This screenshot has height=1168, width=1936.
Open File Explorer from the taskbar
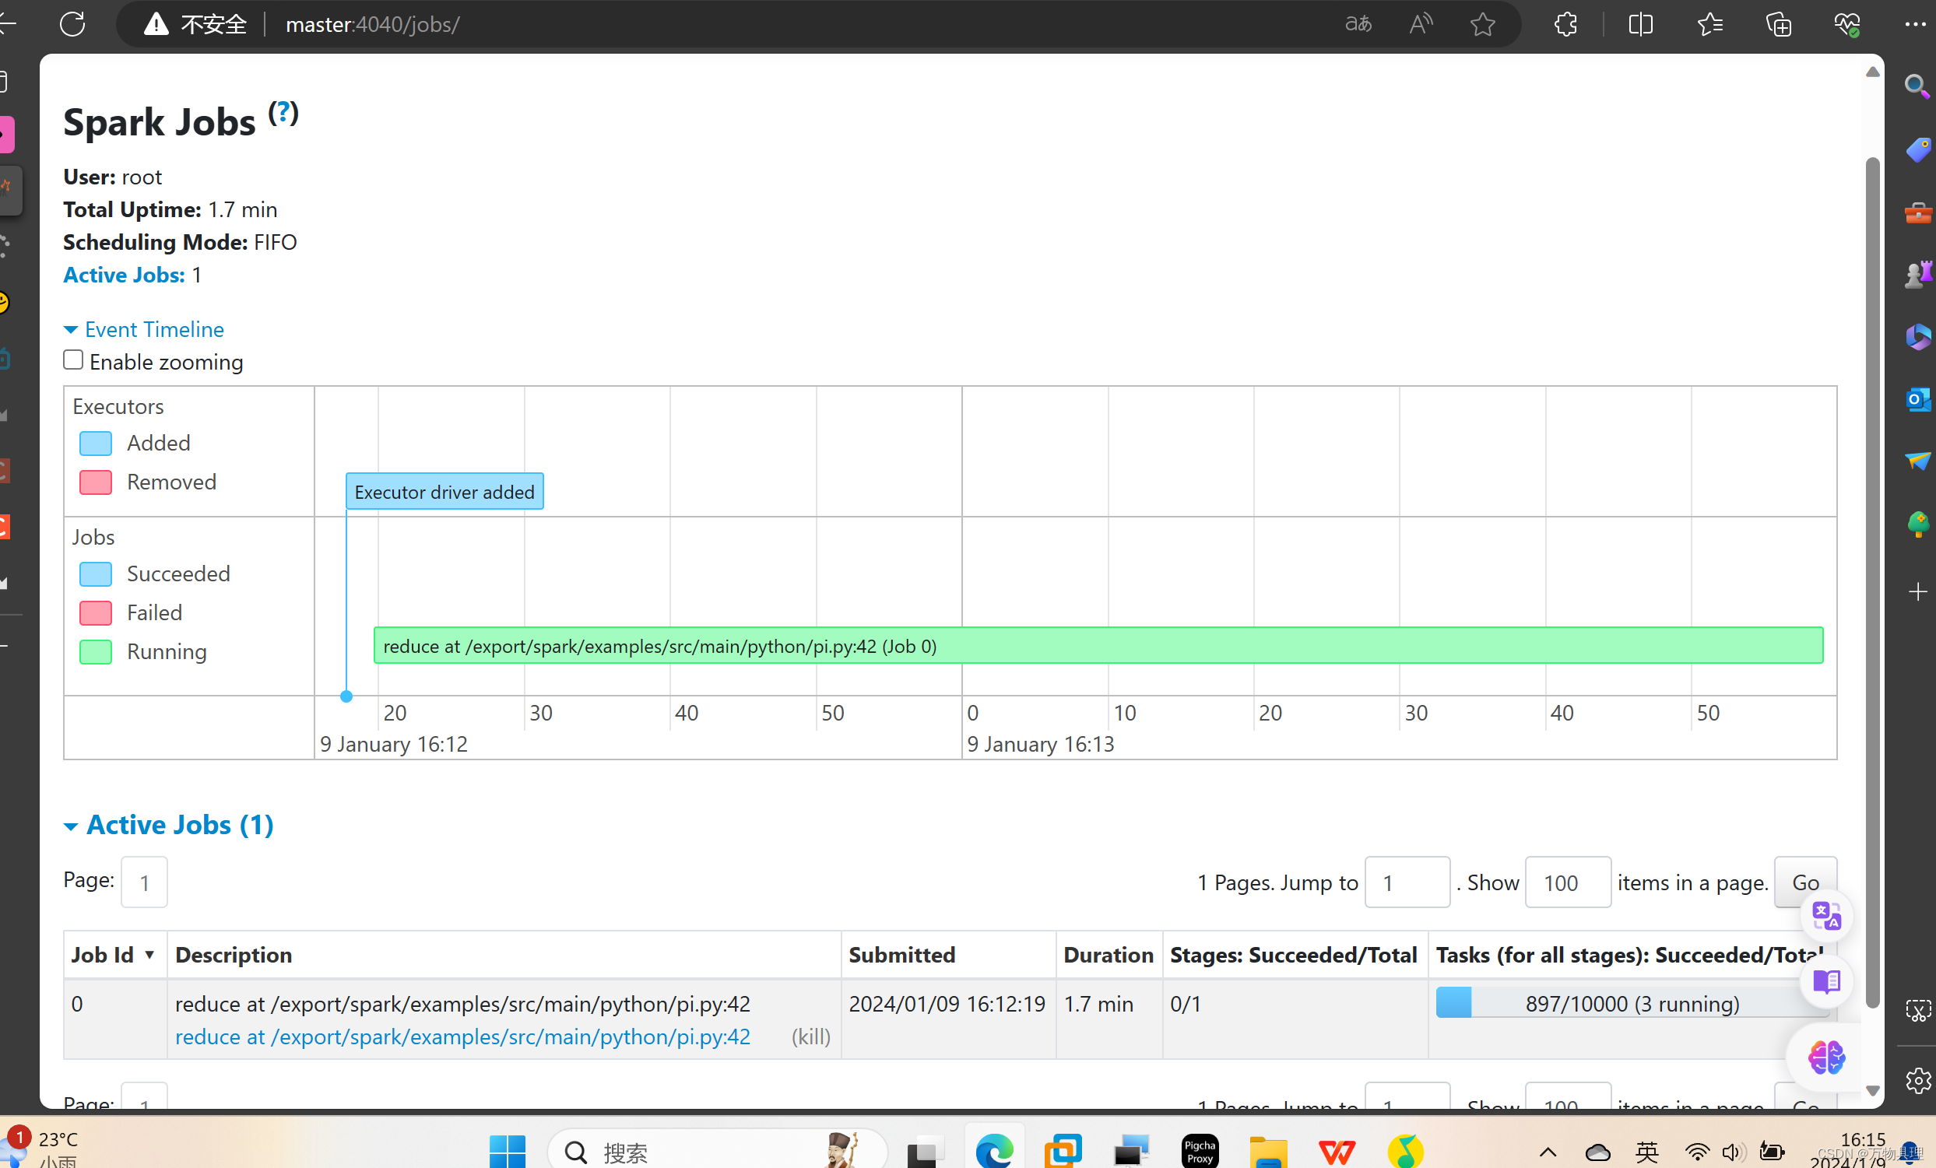click(x=1268, y=1152)
